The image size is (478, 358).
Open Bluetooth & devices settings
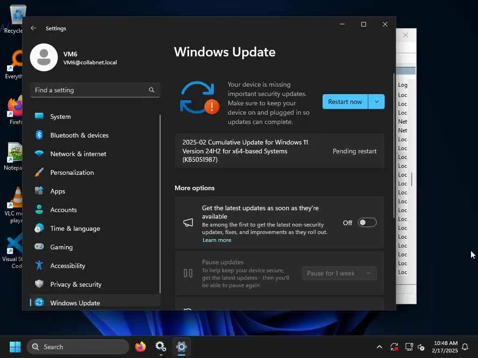tap(95, 135)
